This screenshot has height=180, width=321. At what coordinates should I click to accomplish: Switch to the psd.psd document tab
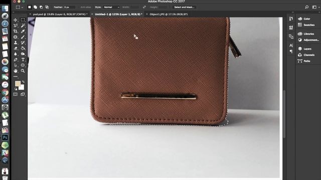pyautogui.click(x=60, y=14)
